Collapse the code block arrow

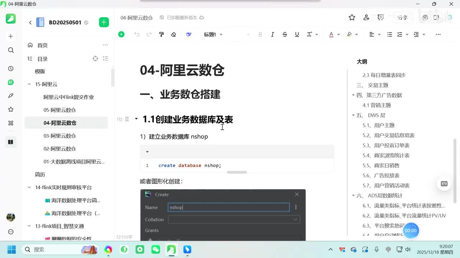click(x=147, y=152)
